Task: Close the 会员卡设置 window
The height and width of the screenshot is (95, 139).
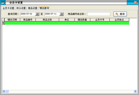Action: click(135, 3)
